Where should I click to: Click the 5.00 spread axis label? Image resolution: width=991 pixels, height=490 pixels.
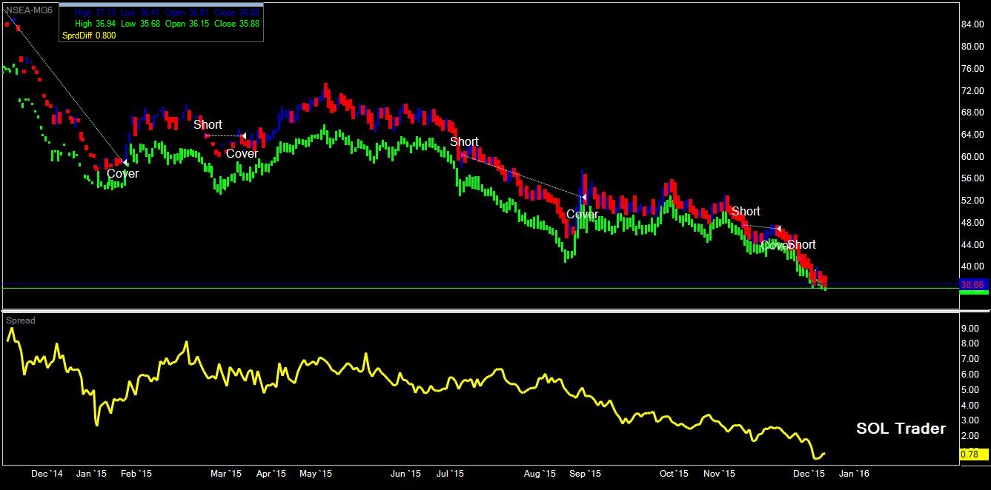970,390
